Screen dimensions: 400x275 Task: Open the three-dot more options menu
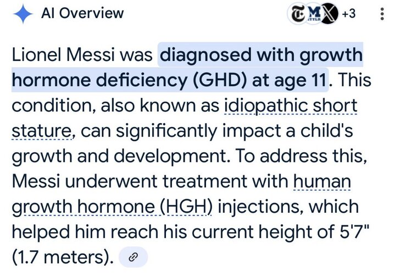(x=382, y=14)
